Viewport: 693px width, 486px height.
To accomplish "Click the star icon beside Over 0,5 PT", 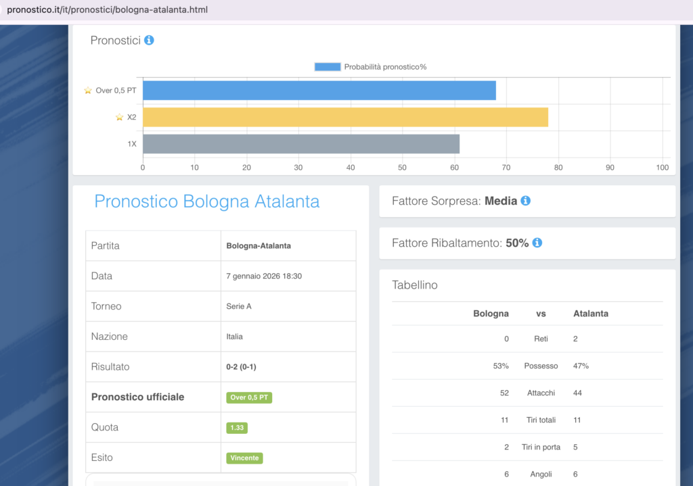I will (x=87, y=91).
